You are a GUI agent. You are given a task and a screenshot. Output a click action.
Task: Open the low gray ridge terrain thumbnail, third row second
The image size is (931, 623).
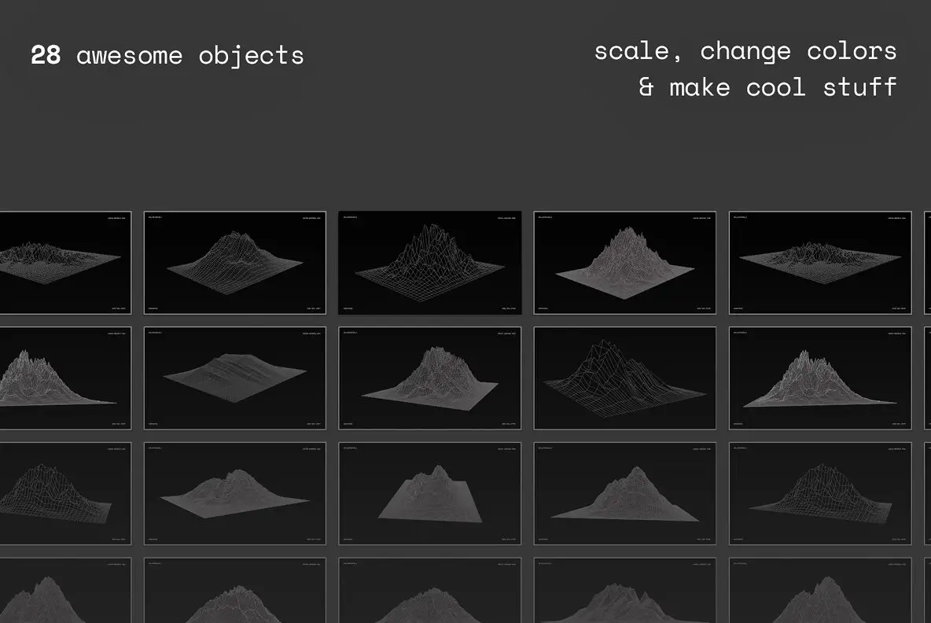point(234,493)
